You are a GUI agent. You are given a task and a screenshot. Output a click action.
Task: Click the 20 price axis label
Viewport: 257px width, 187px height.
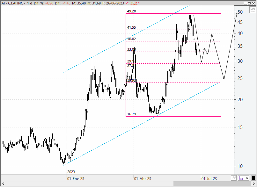(x=240, y=100)
